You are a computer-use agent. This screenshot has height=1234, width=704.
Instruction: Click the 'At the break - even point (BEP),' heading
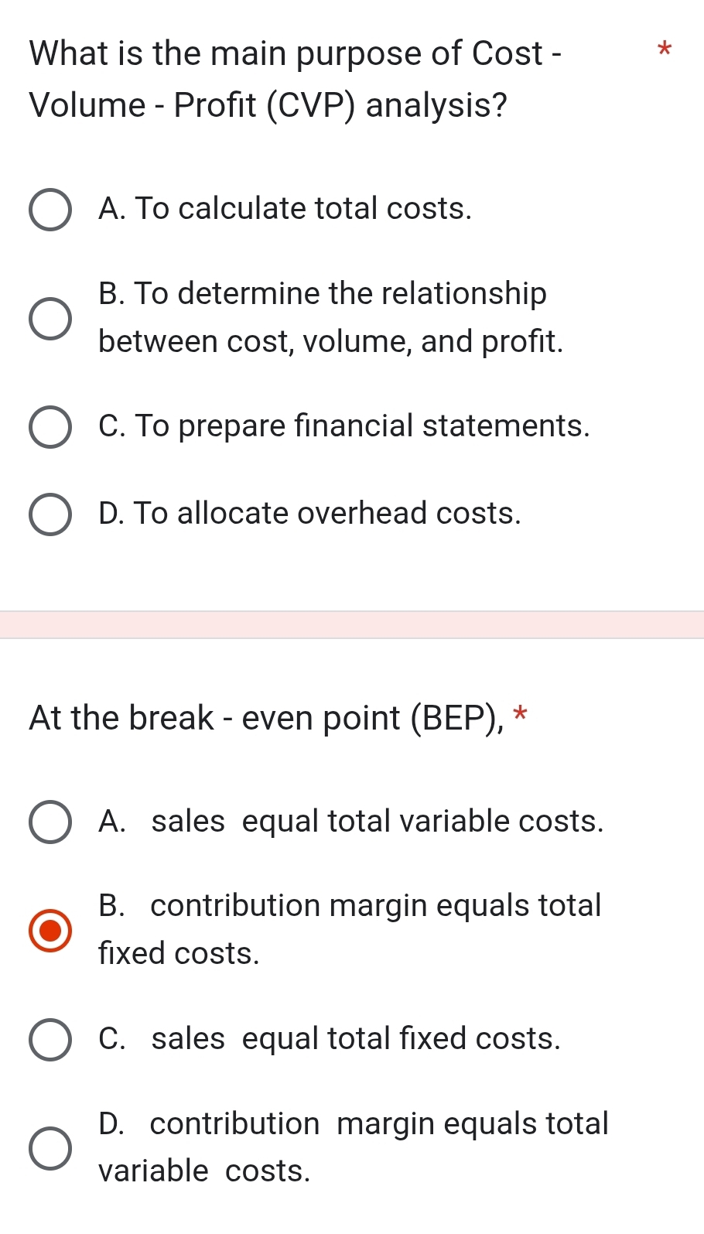point(265,718)
